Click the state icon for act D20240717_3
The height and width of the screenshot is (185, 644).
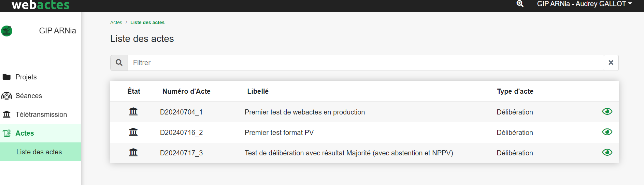[133, 153]
